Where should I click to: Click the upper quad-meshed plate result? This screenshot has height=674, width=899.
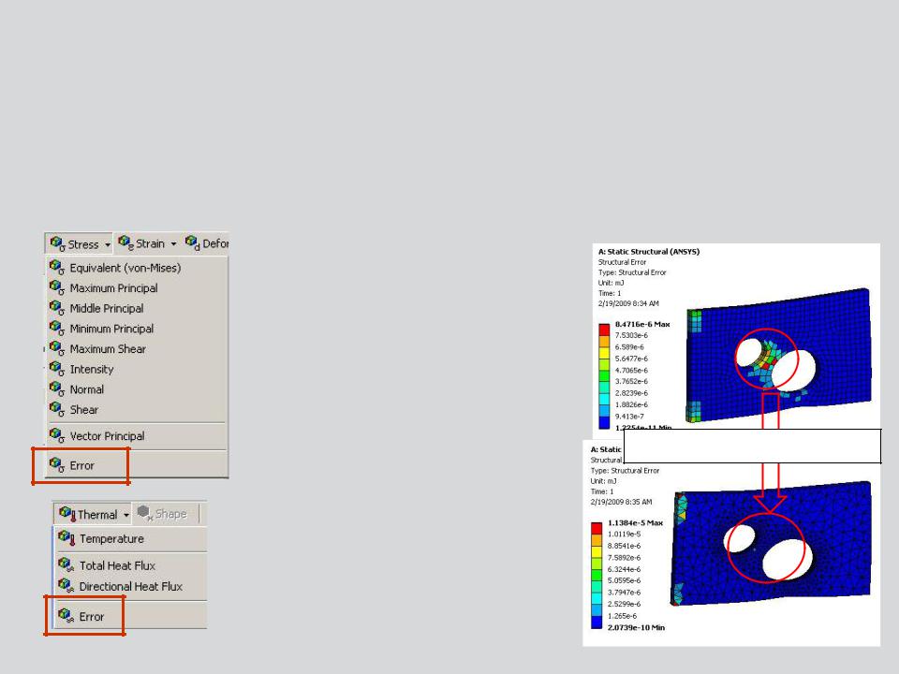click(x=779, y=356)
